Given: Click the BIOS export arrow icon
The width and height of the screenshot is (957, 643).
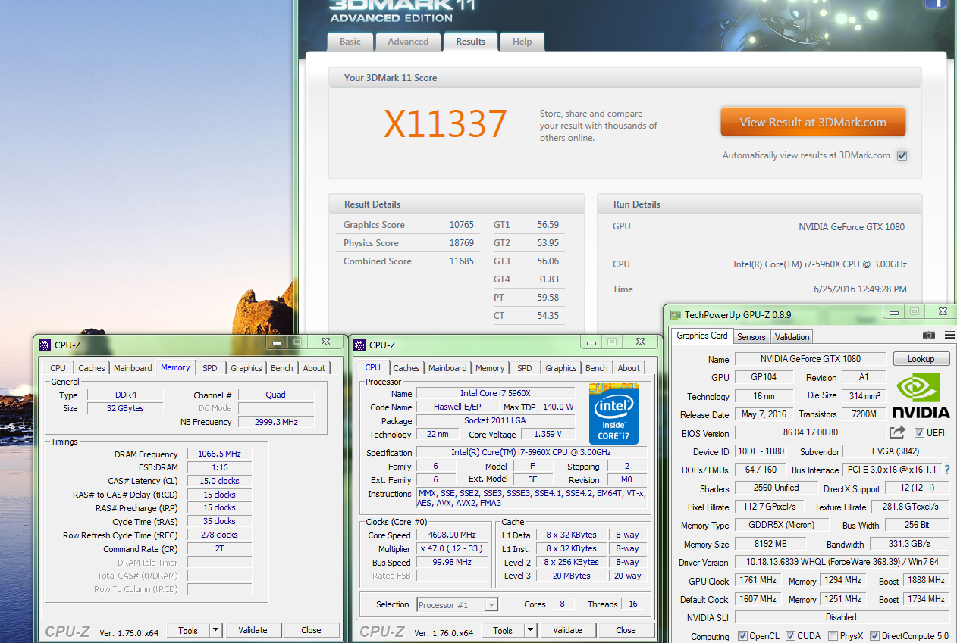Looking at the screenshot, I should pos(897,432).
